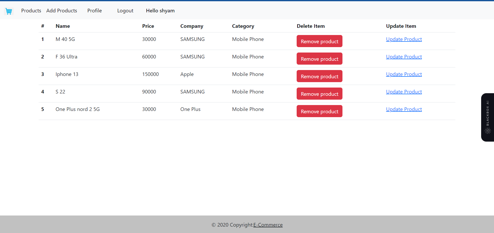
Task: Remove the F 36 Ultra product
Action: pyautogui.click(x=319, y=59)
